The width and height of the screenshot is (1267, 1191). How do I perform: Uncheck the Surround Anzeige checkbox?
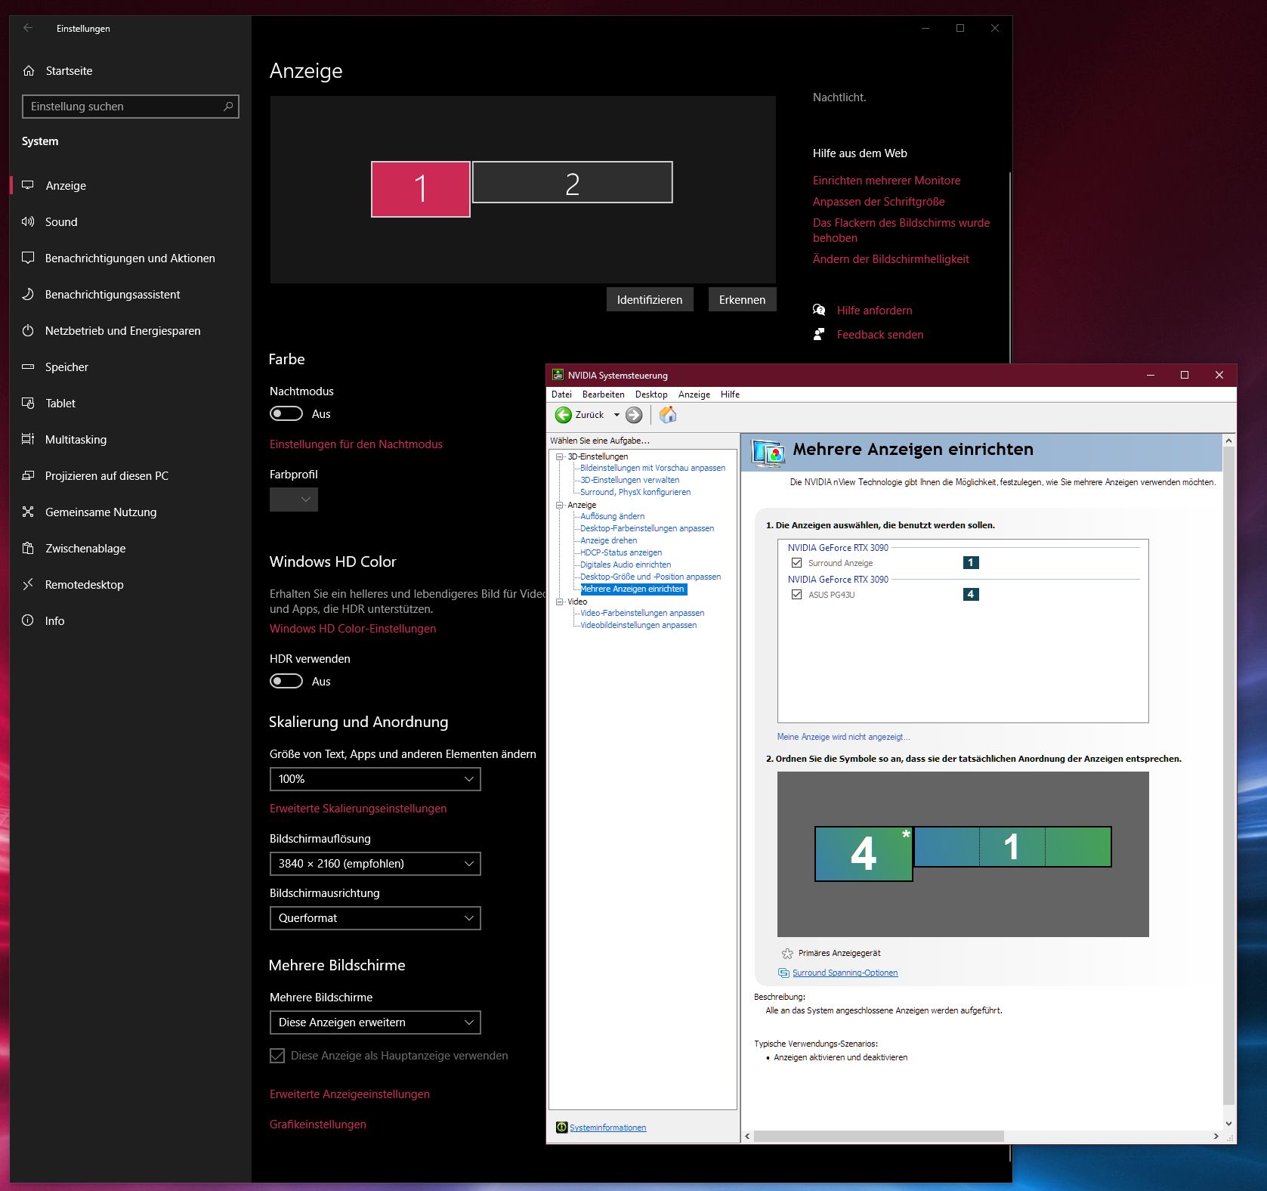coord(796,562)
